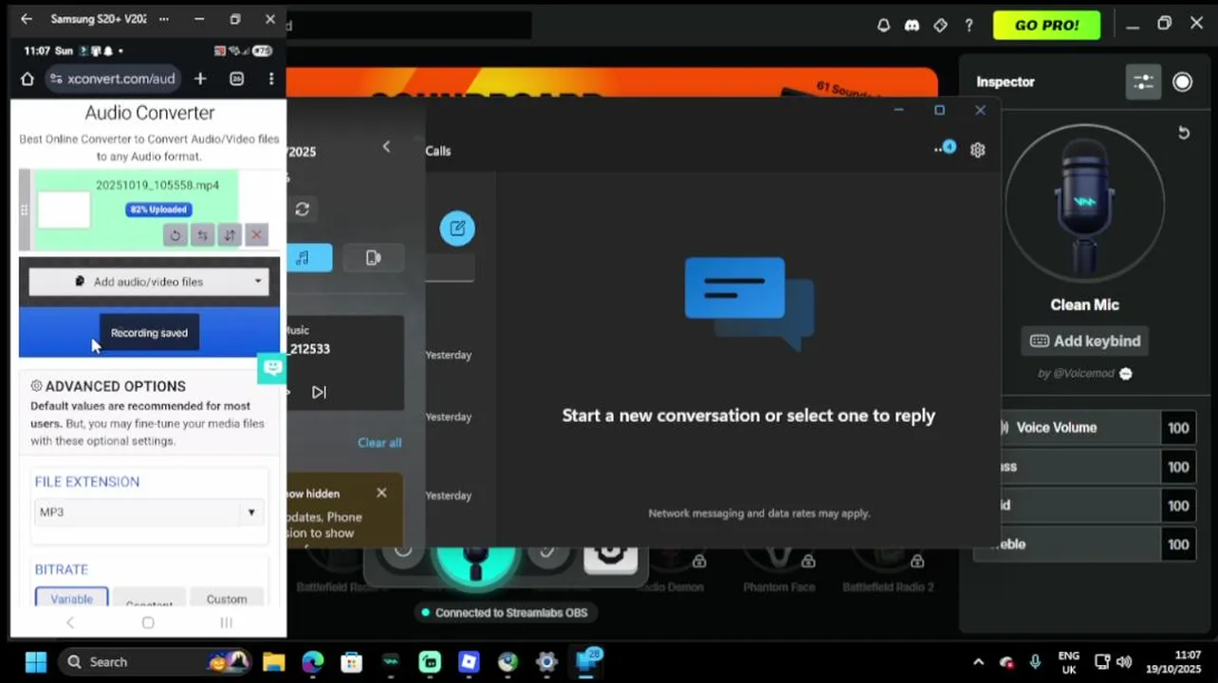
Task: Open the Phone Link notification badge menu
Action: [x=945, y=148]
